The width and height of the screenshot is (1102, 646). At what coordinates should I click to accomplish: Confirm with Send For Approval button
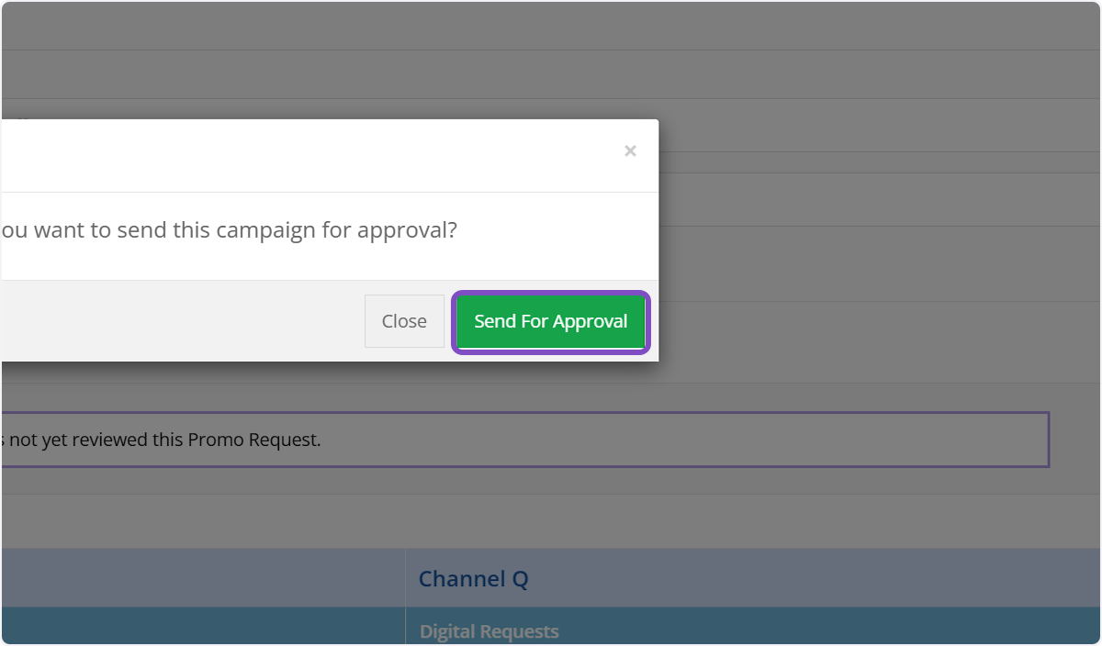coord(551,321)
